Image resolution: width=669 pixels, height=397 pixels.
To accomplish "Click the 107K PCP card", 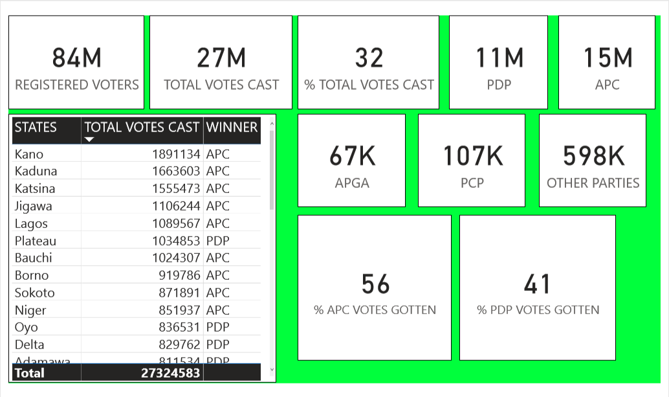I will (472, 161).
